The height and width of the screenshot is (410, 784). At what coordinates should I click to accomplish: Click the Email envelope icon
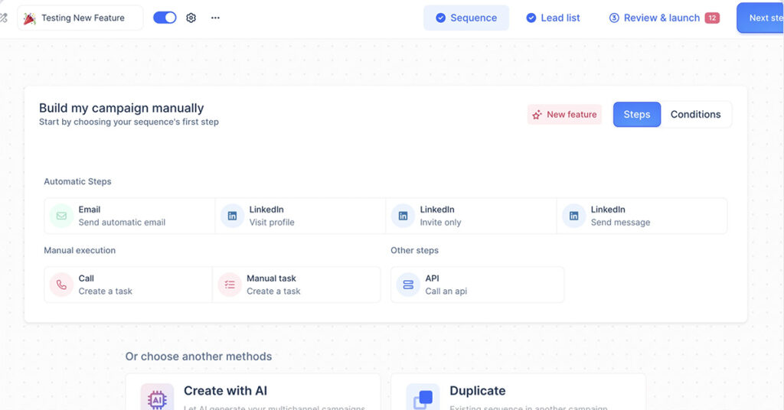(x=61, y=216)
